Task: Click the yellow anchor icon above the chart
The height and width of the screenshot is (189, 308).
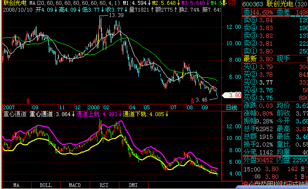Action: pos(224,3)
